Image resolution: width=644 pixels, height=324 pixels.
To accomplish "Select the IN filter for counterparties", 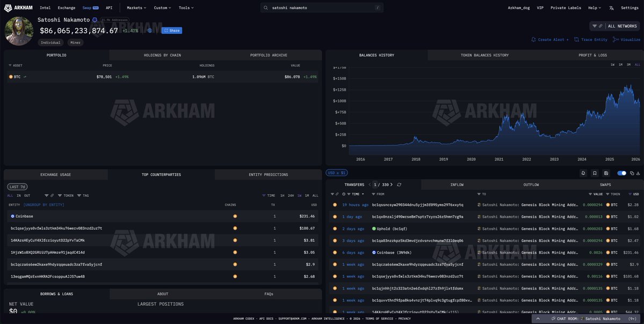I will [19, 196].
